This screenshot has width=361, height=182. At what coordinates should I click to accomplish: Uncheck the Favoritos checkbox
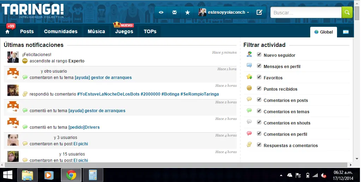pyautogui.click(x=259, y=77)
